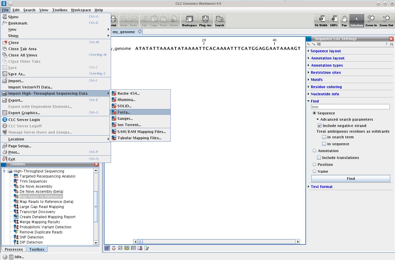
Task: Show circular sequence view icon
Action: coord(114,248)
